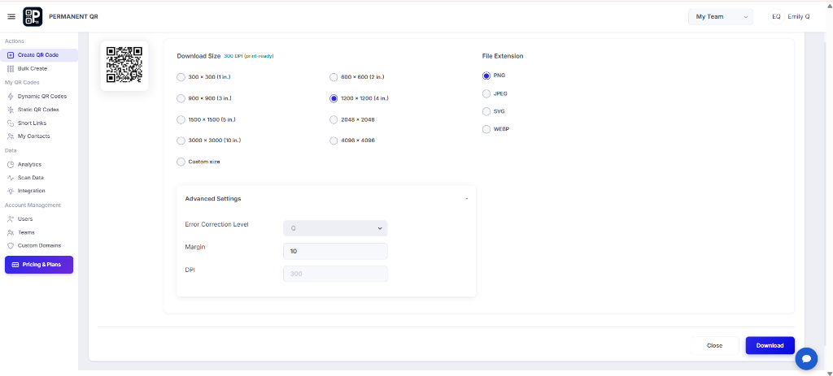
Task: Toggle the hamburger menu icon
Action: tap(11, 17)
